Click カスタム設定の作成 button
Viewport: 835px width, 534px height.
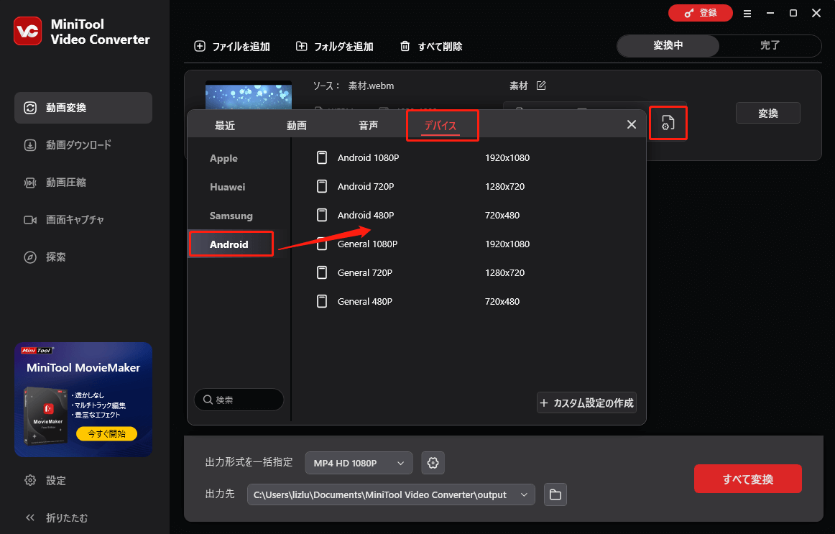[586, 402]
